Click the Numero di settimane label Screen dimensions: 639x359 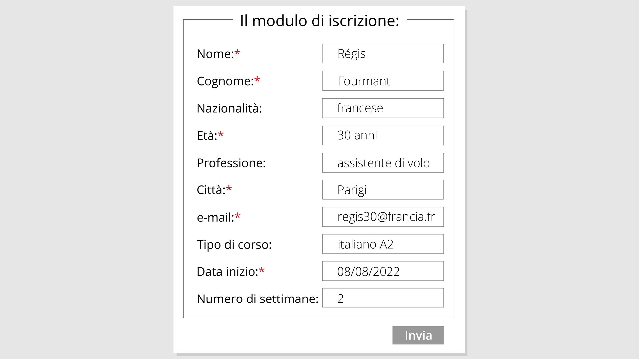(257, 299)
